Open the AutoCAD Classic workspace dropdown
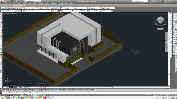177x99 pixels. pyautogui.click(x=16, y=11)
